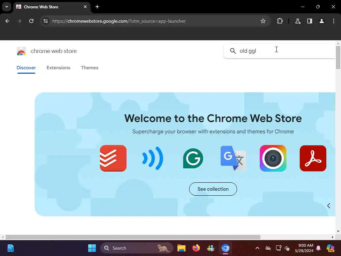Open a new browser tab
341x256 pixels.
click(x=97, y=7)
